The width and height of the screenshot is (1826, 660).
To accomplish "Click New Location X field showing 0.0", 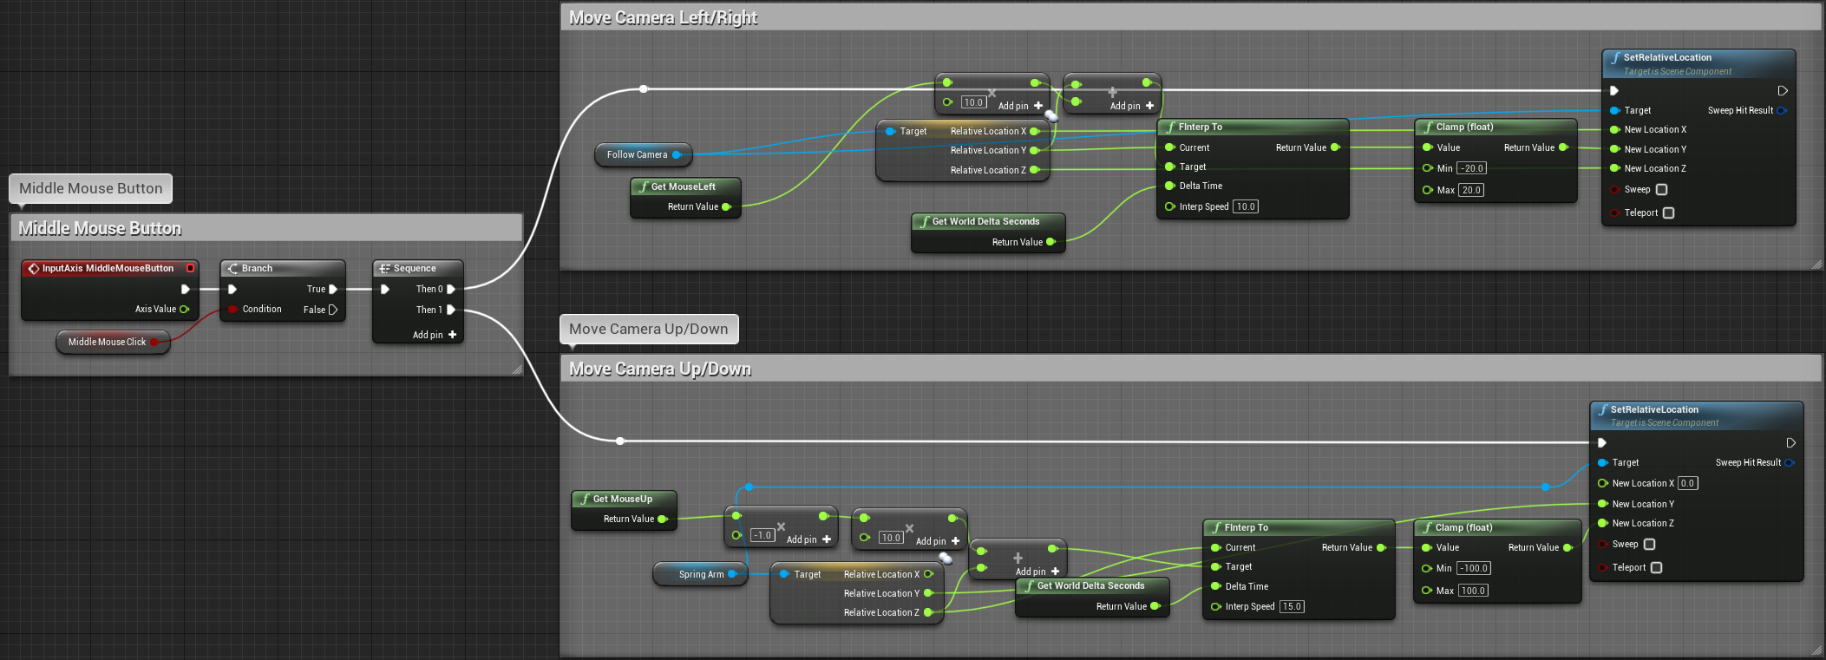I will pyautogui.click(x=1686, y=484).
